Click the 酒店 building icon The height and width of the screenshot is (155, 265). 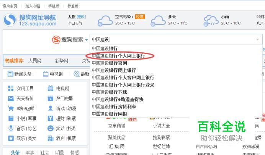(x=51, y=138)
